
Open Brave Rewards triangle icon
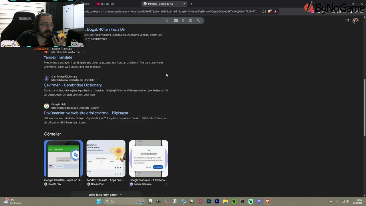point(275,11)
